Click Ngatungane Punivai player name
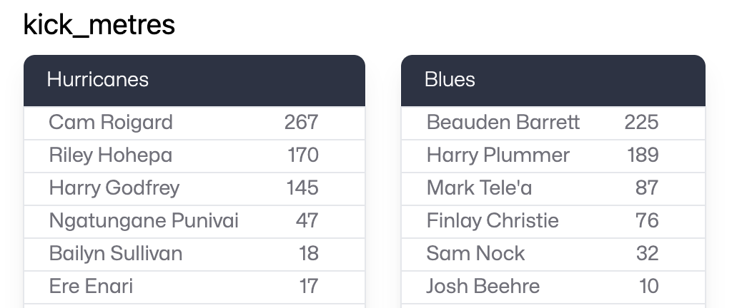The width and height of the screenshot is (732, 308). 144,221
